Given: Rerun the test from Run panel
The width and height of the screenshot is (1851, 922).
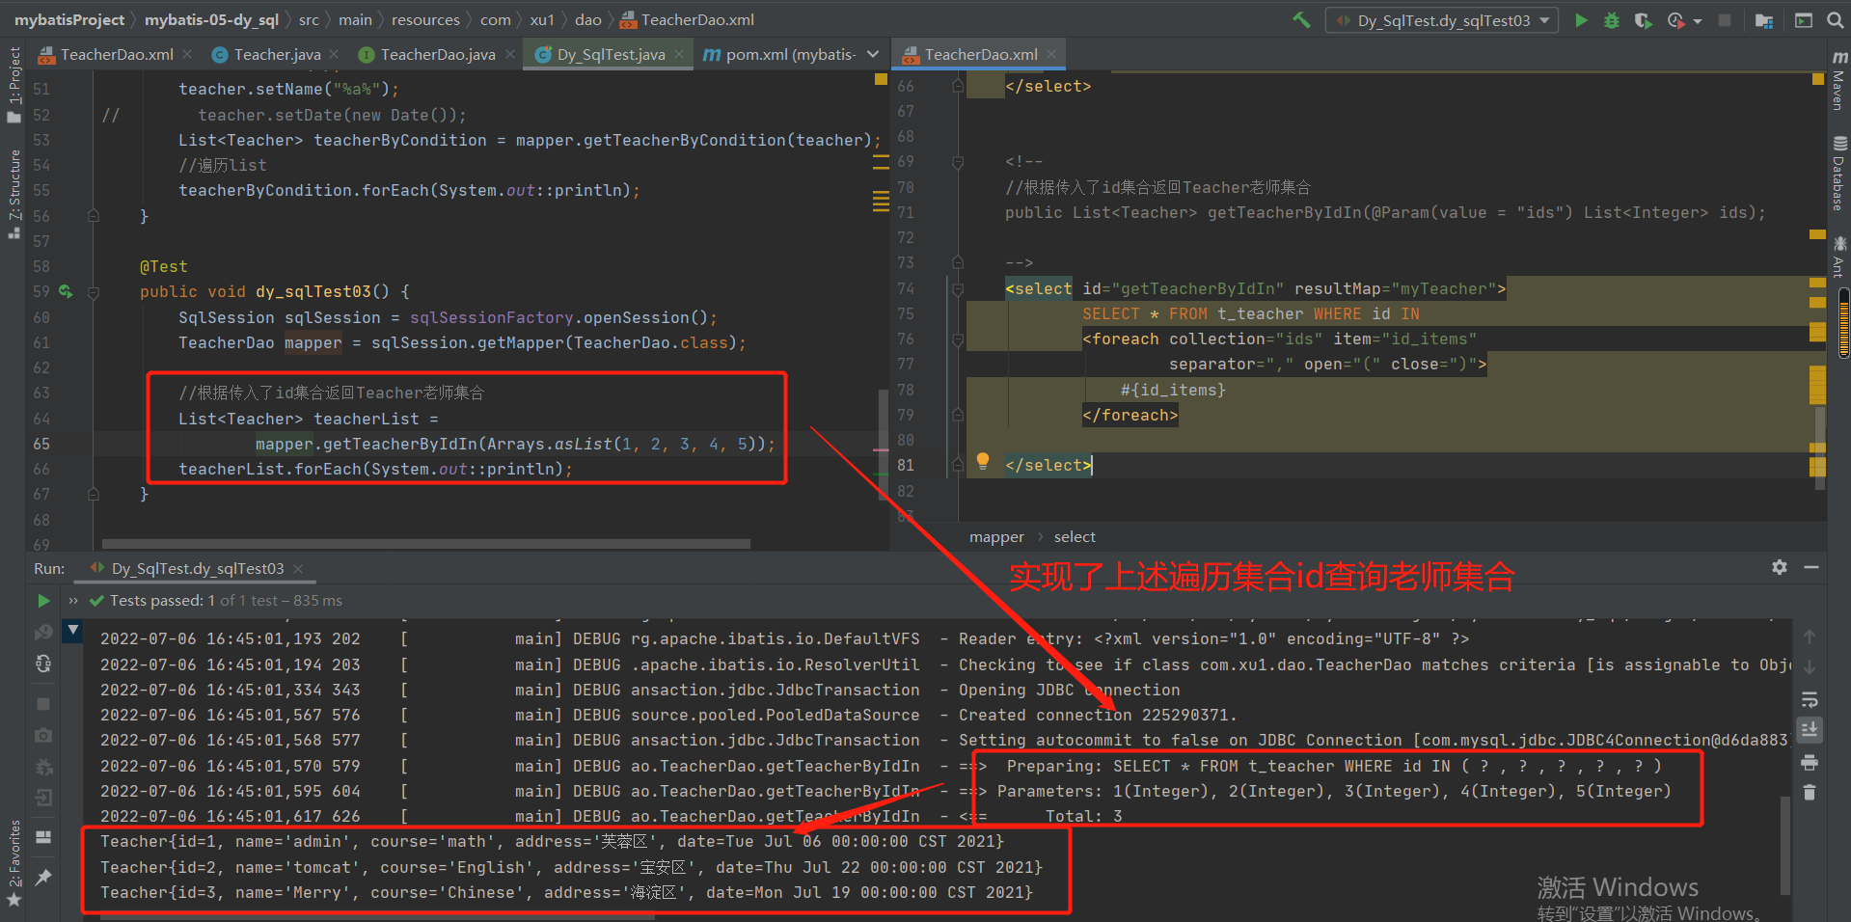Looking at the screenshot, I should coord(43,601).
